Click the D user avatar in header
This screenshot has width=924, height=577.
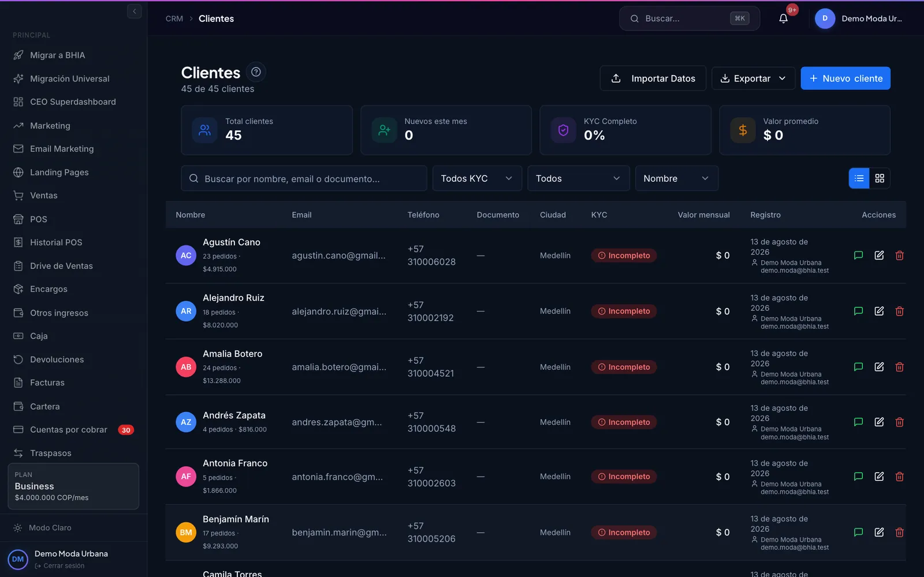825,18
